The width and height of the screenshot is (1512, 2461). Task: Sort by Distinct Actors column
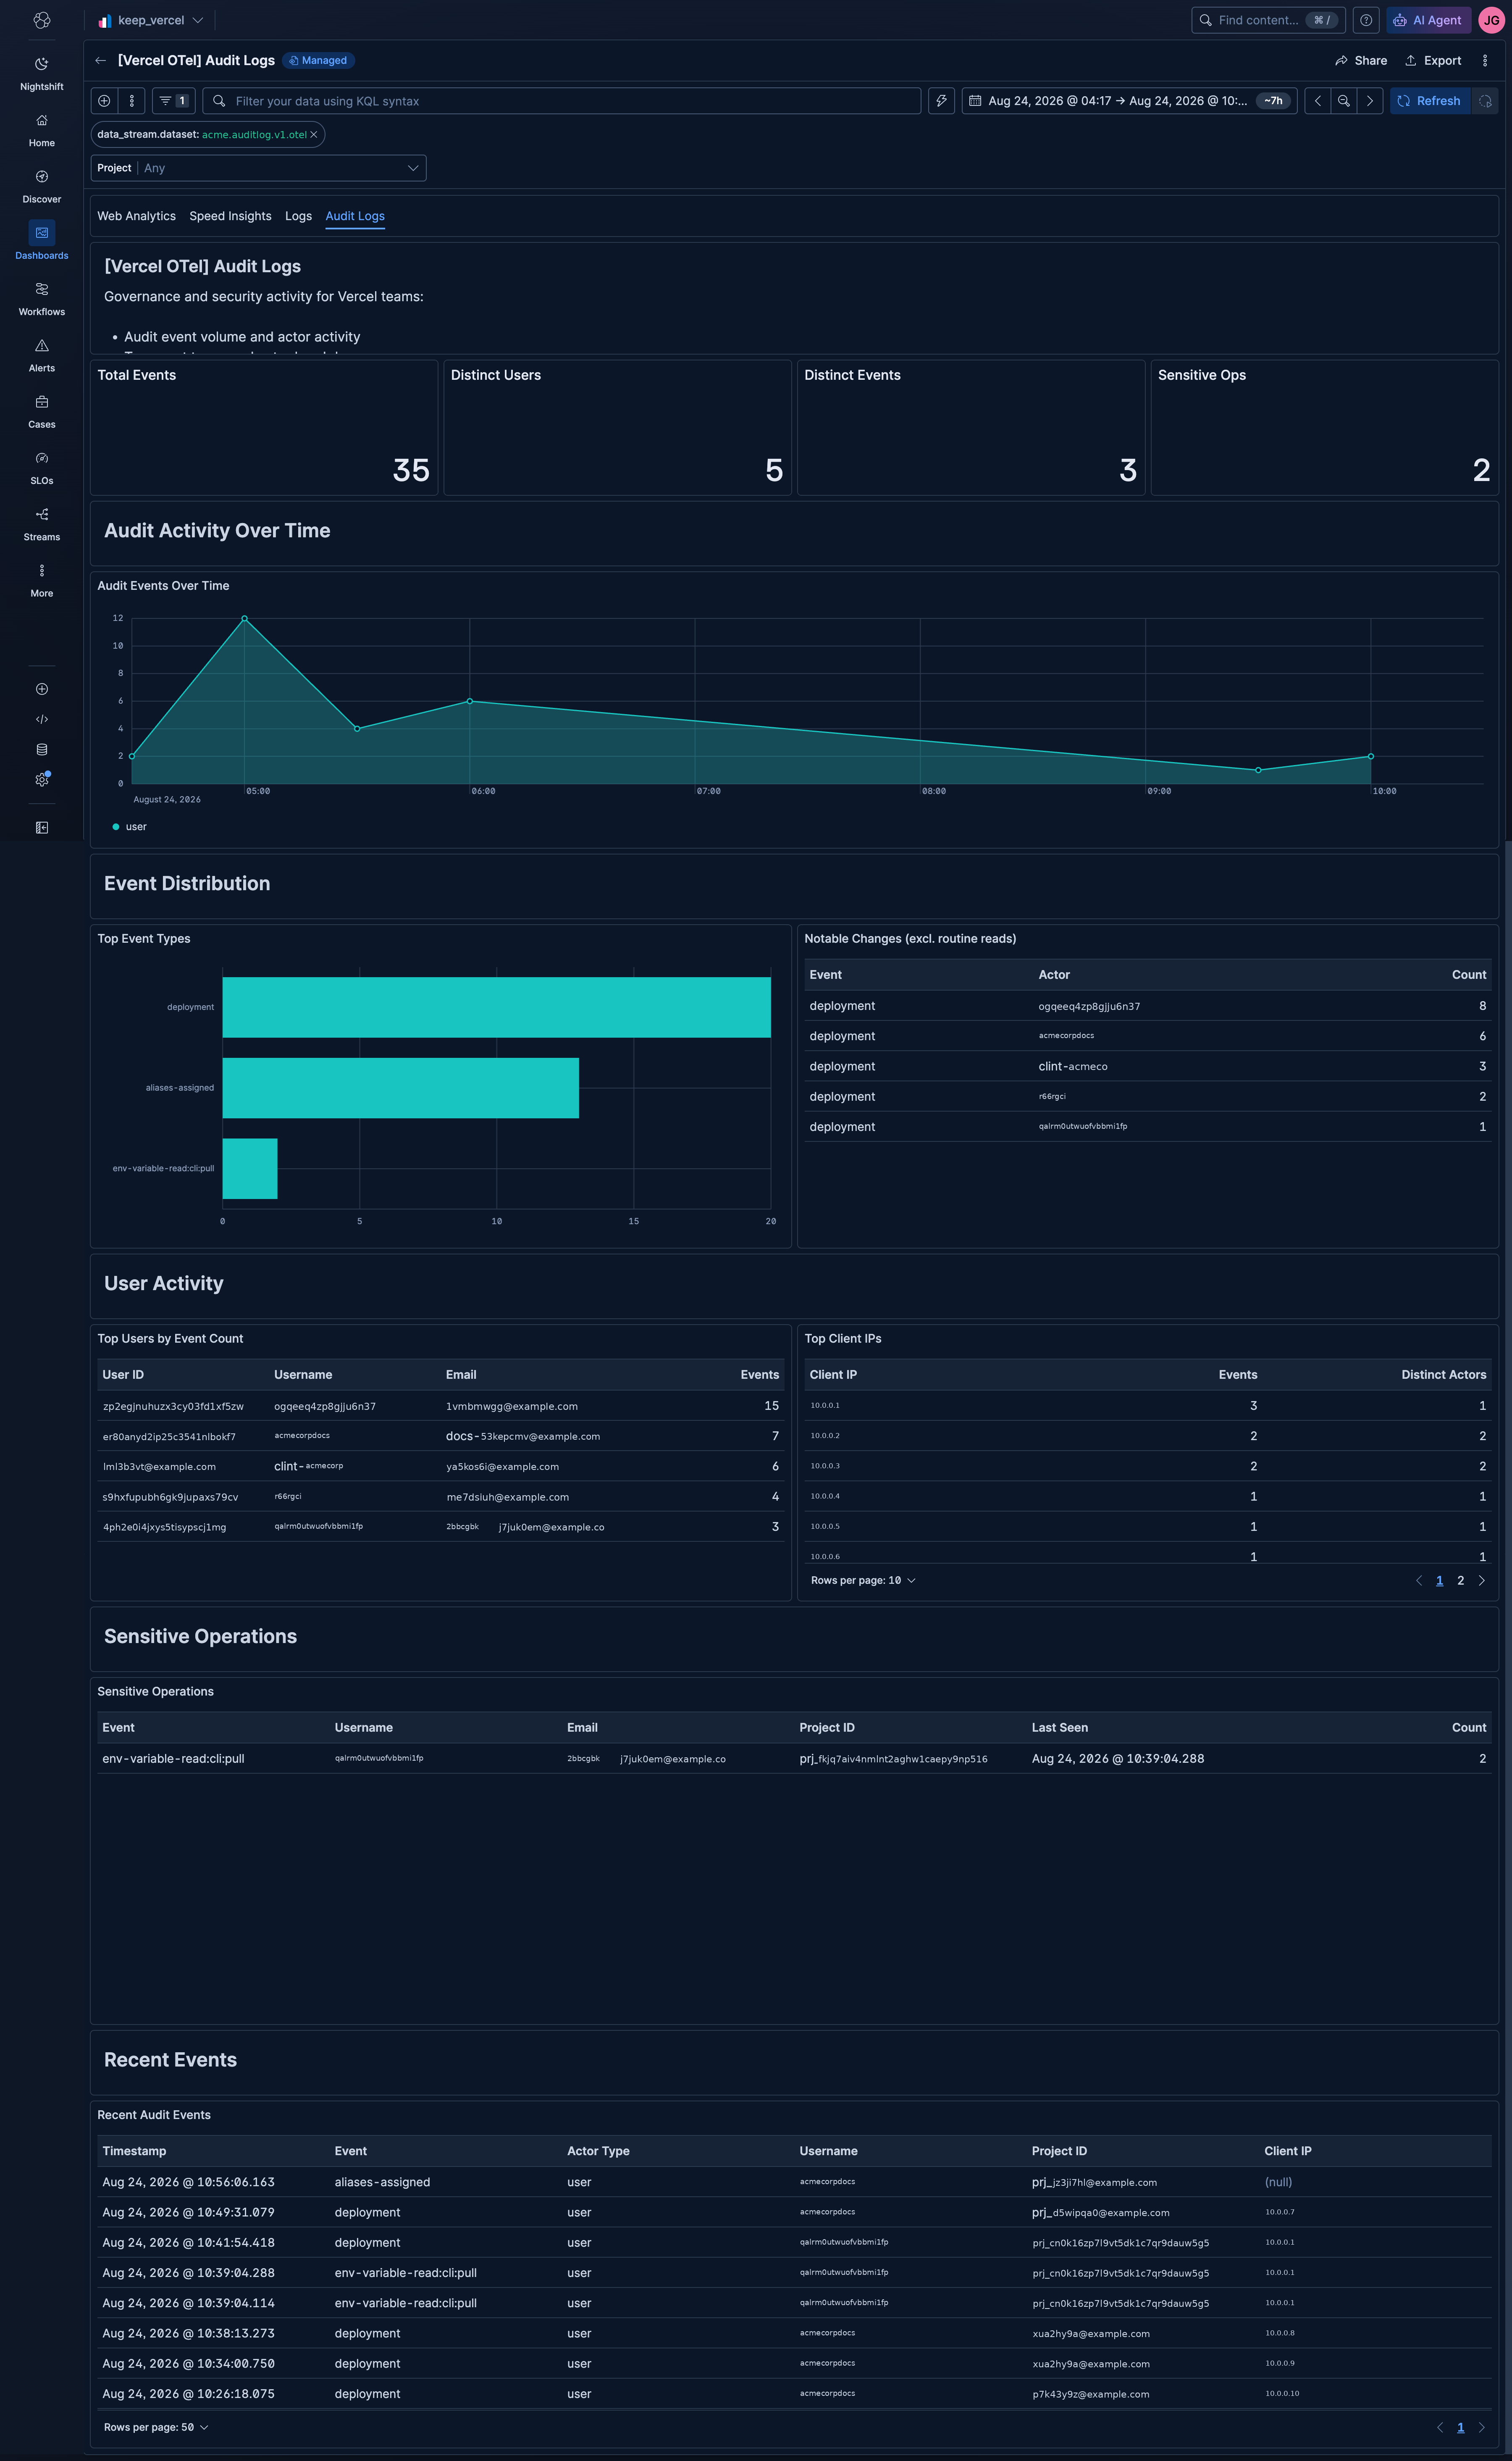(x=1443, y=1375)
